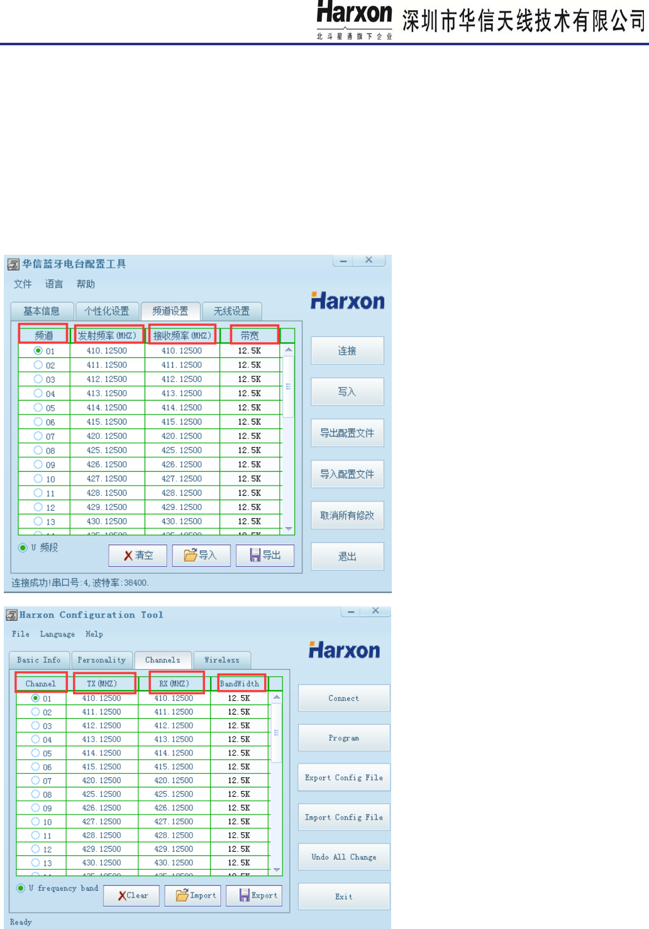The image size is (649, 929).
Task: Click the 导入配置文件 button
Action: point(347,474)
